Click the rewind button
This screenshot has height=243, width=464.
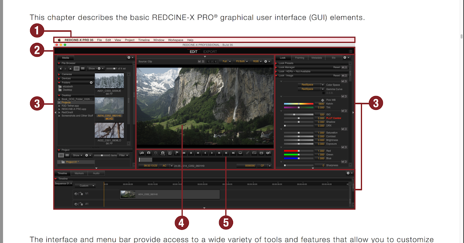(x=198, y=153)
